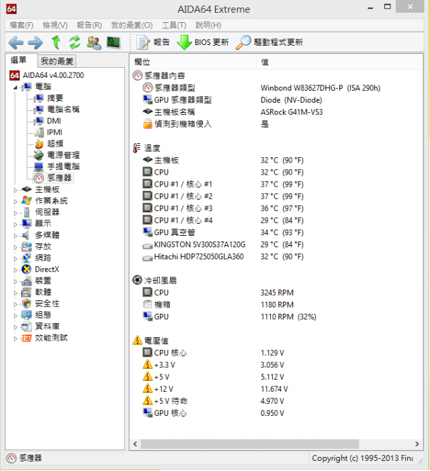Click the KINGSTON SV300S37A120G drive icon
This screenshot has width=430, height=471.
pyautogui.click(x=147, y=246)
